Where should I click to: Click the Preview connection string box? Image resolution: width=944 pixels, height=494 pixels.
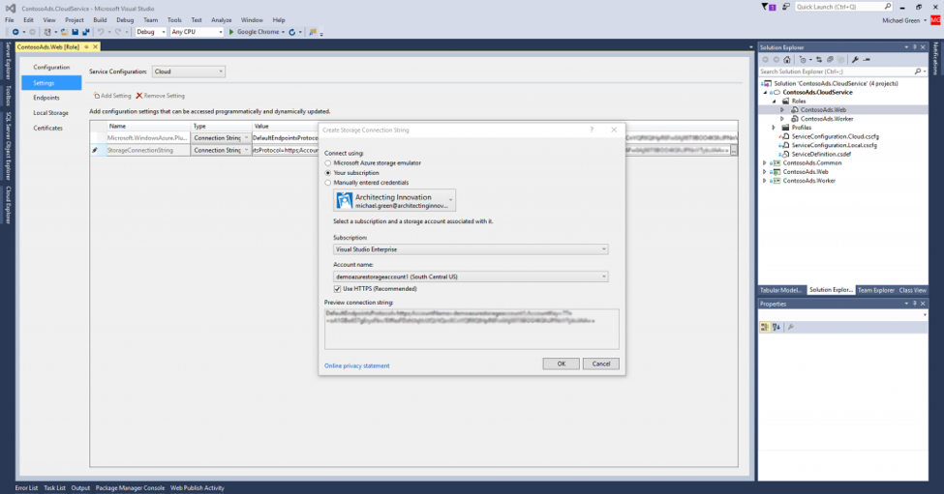(x=472, y=329)
